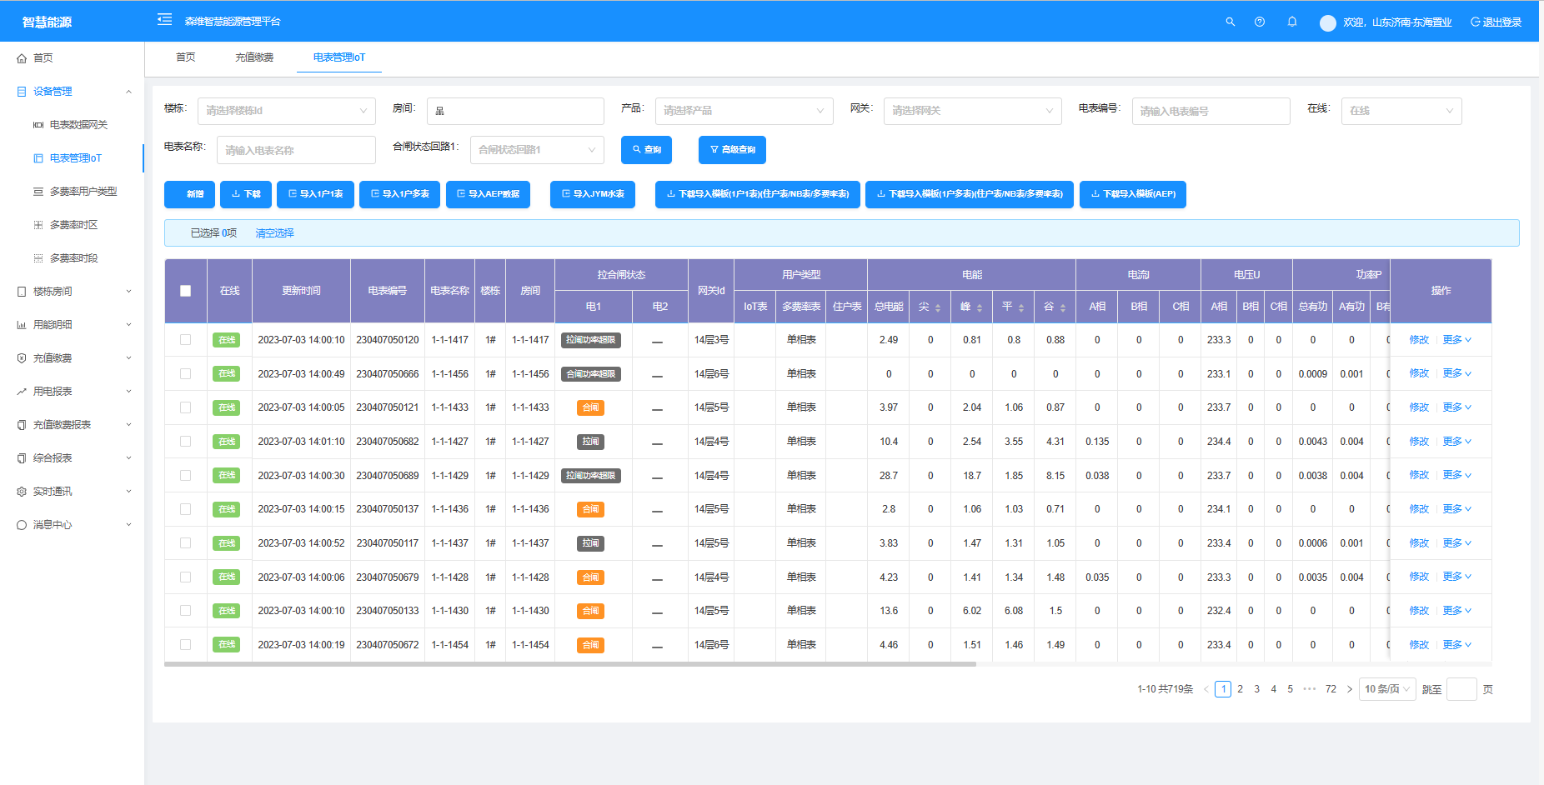Select the checkbox for meter 230407050682
Viewport: 1544px width, 785px height.
[x=185, y=442]
